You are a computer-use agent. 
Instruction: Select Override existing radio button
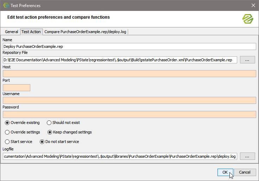coord(7,123)
